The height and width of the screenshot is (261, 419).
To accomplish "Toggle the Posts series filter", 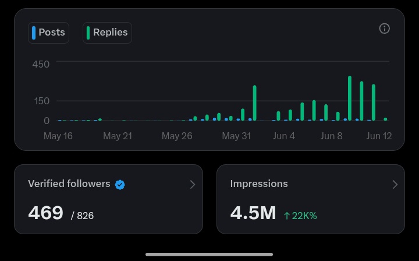I will 49,33.
